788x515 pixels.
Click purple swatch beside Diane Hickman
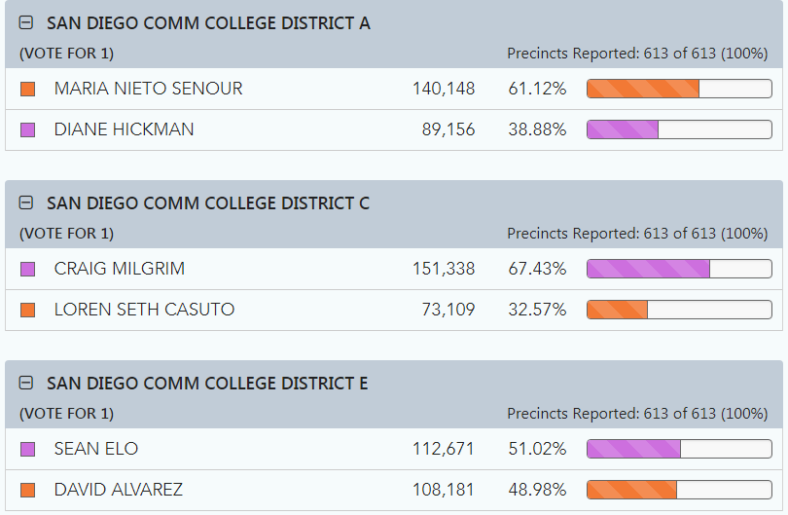pyautogui.click(x=27, y=129)
